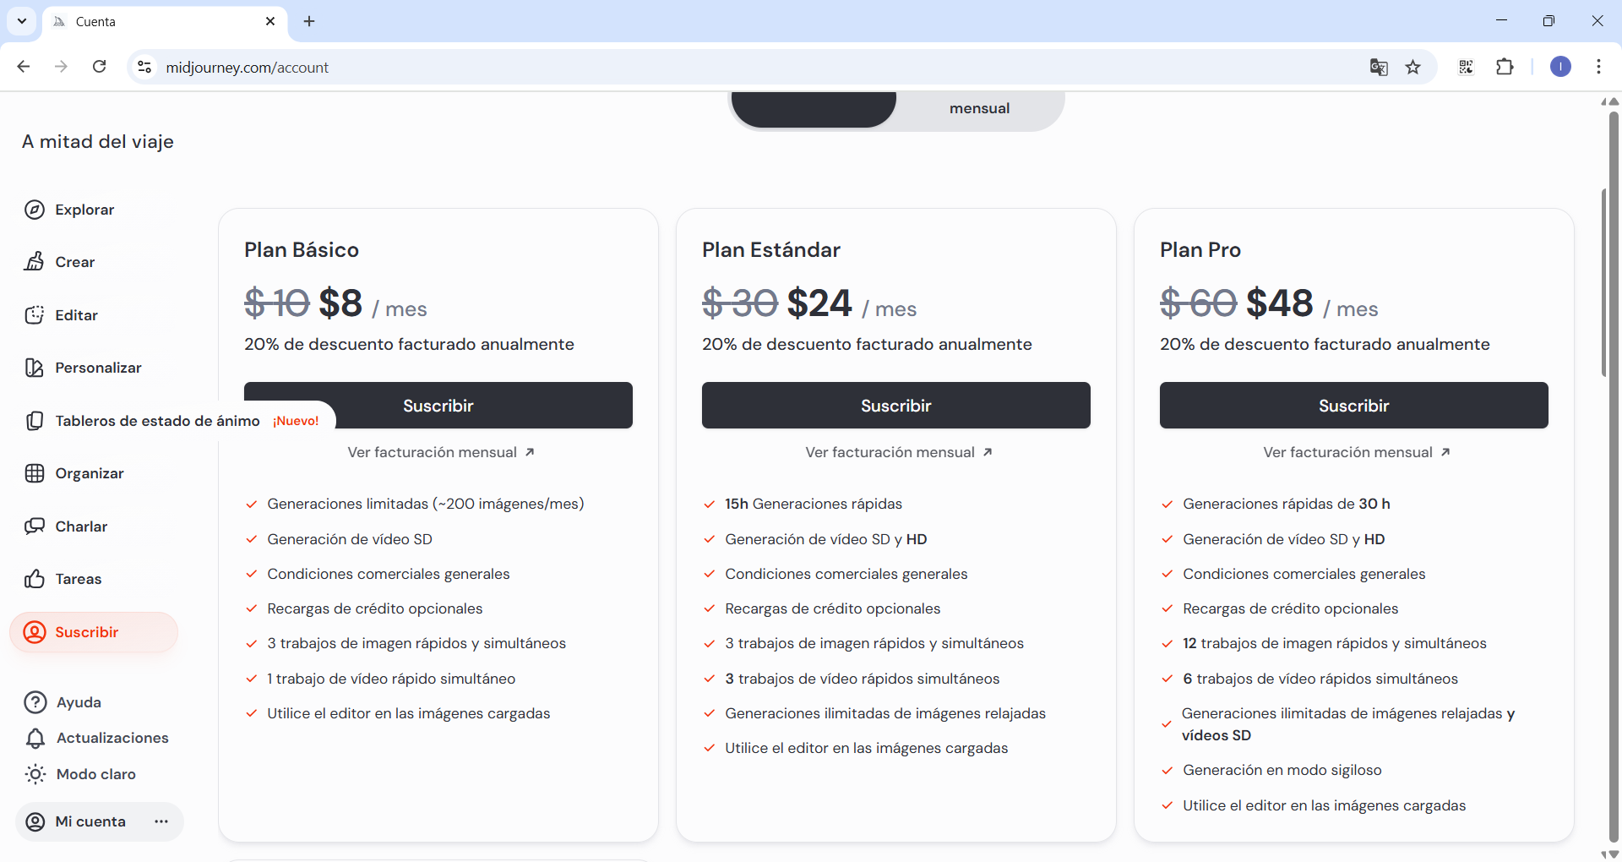
Task: Select Suscribir in the sidebar menu
Action: pyautogui.click(x=86, y=632)
